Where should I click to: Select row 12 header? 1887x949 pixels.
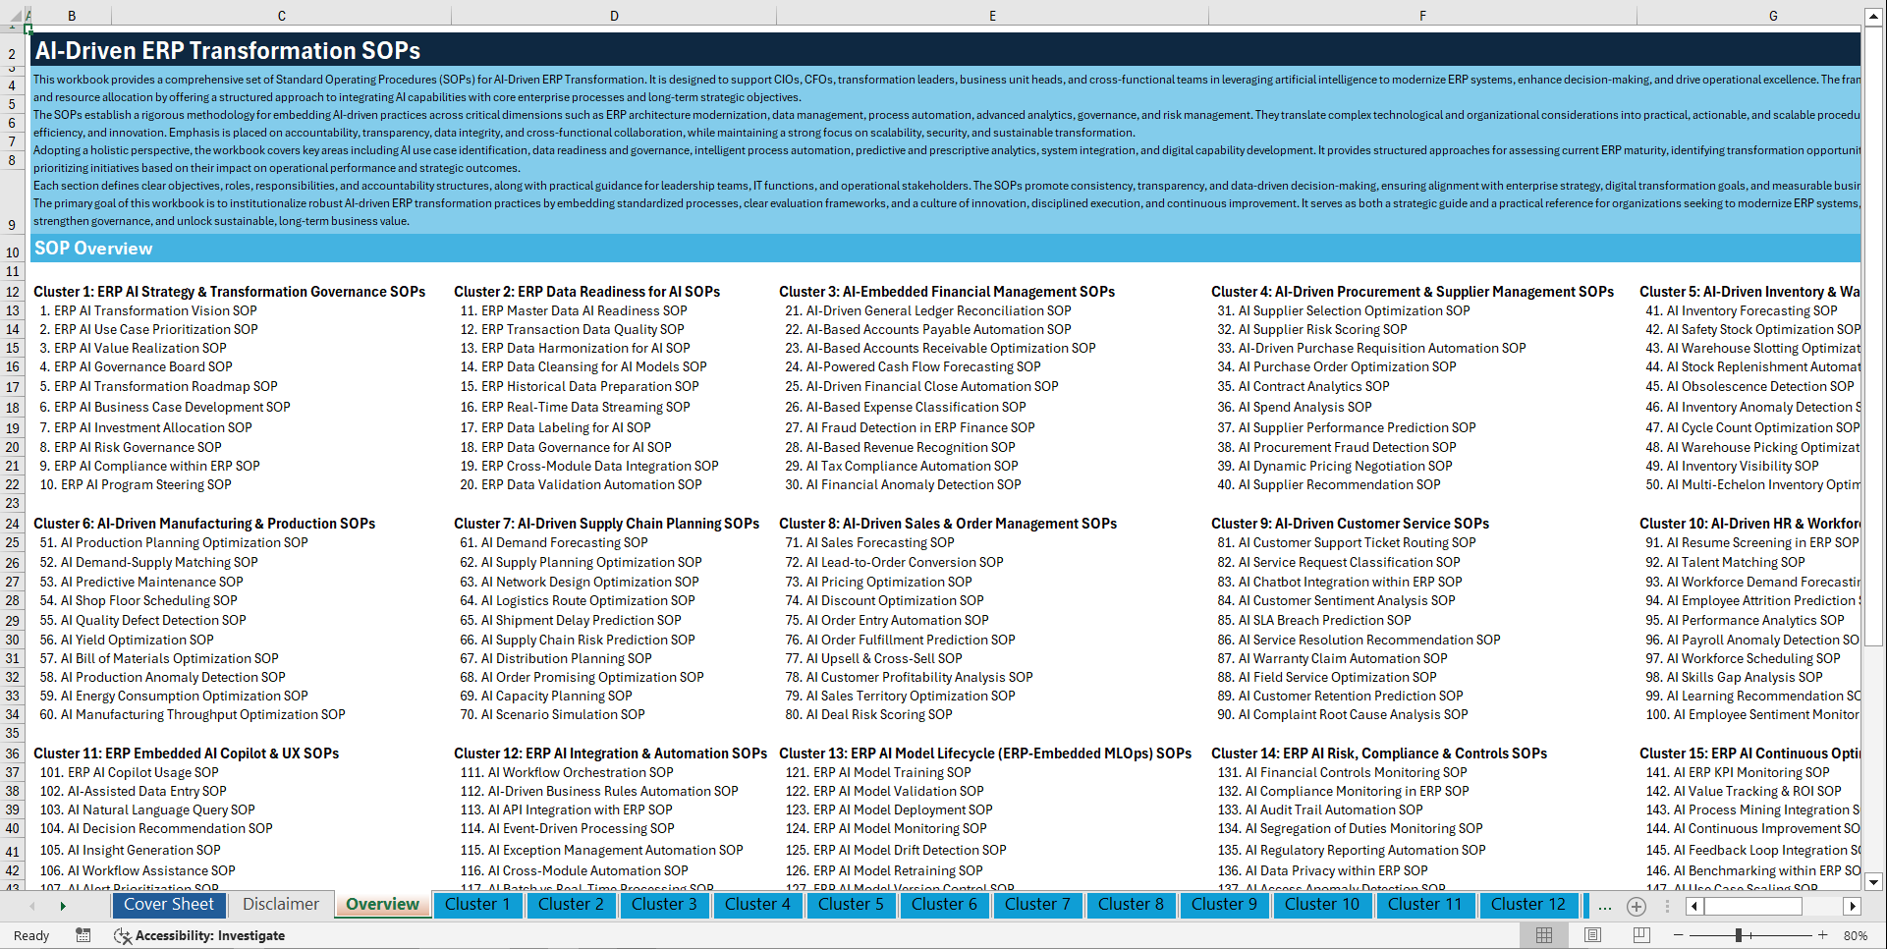point(13,292)
